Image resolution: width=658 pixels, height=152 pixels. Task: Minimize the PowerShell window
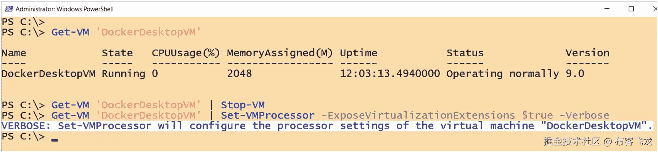pos(607,9)
